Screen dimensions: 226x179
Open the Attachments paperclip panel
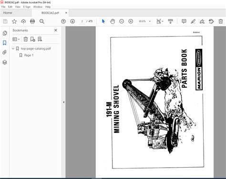5,52
